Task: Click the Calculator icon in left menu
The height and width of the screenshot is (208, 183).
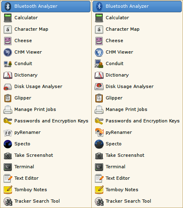Action: coord(8,18)
